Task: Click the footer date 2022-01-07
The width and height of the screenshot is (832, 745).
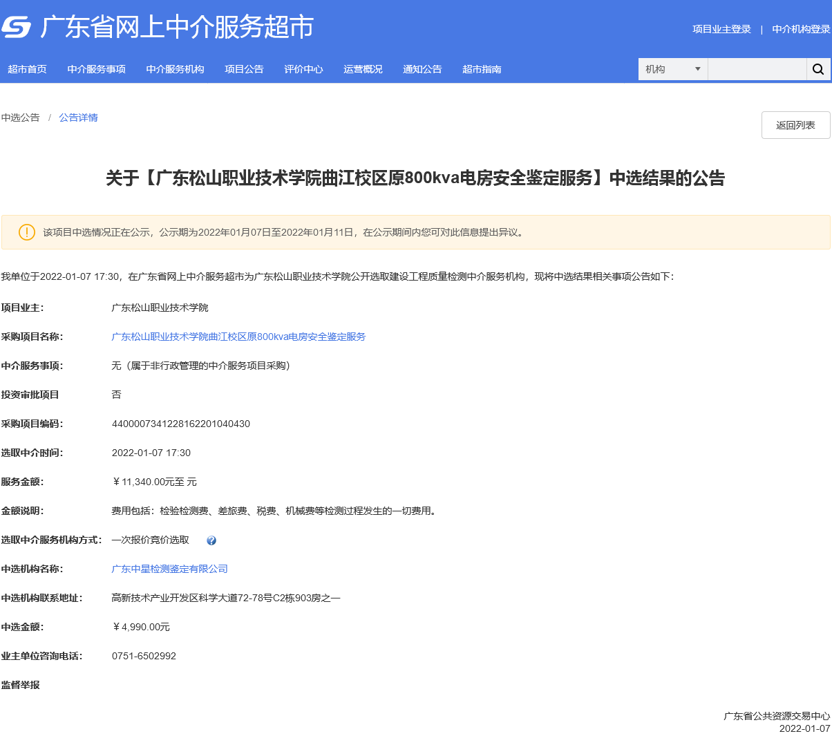Action: coord(805,728)
